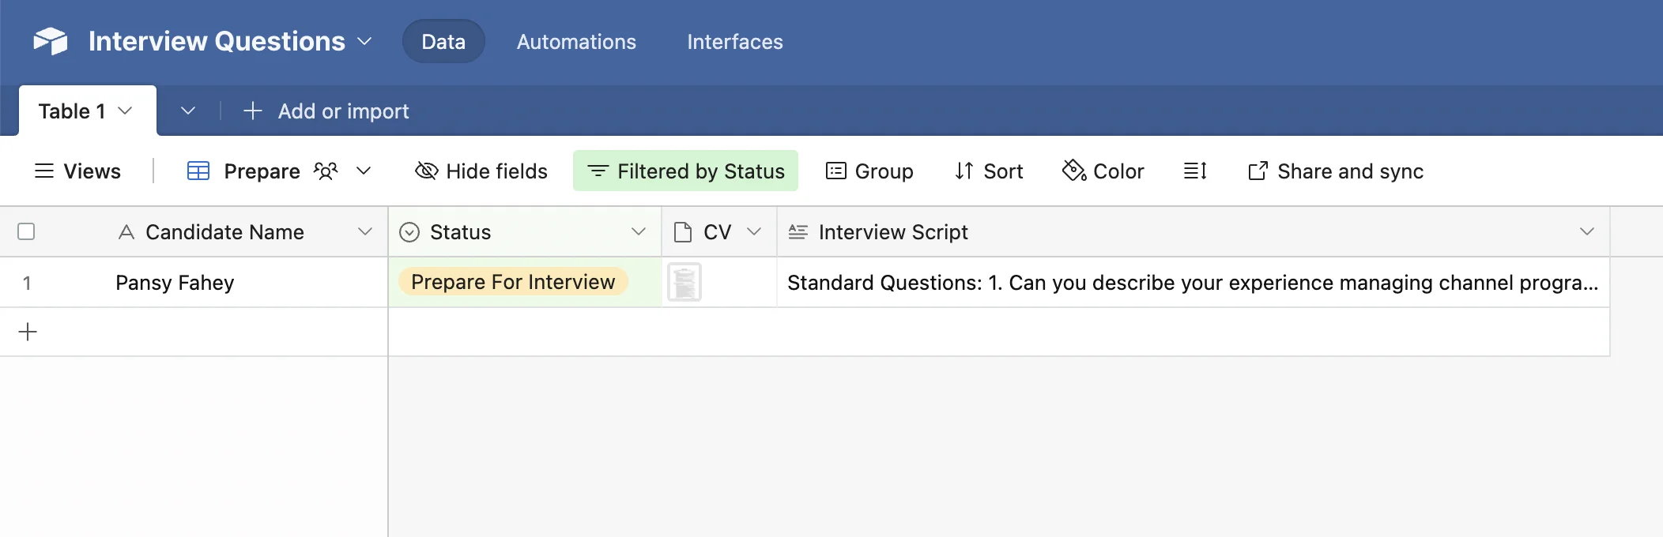Expand the Interview Questions base menu
Screen dimensions: 1663x537
point(364,41)
